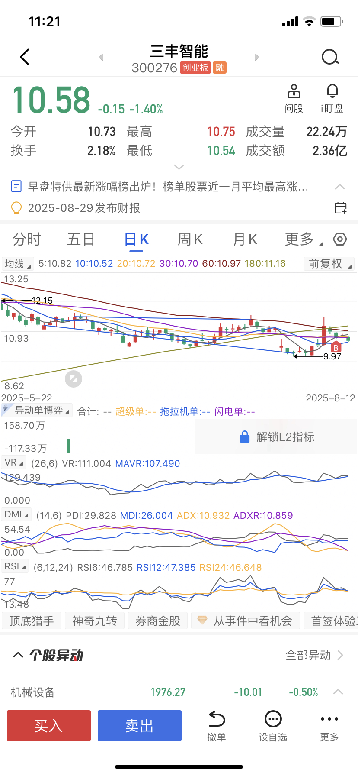The width and height of the screenshot is (358, 776).
Task: Tap the 2025-8-12 chart end date
Action: click(330, 398)
